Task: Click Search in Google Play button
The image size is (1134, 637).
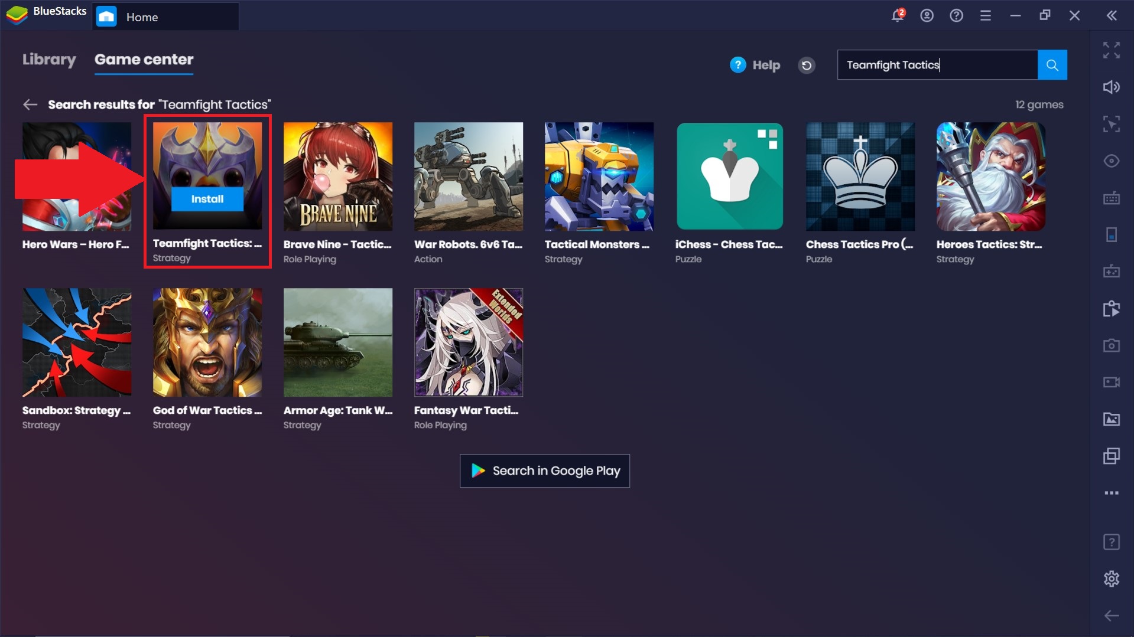Action: coord(545,471)
